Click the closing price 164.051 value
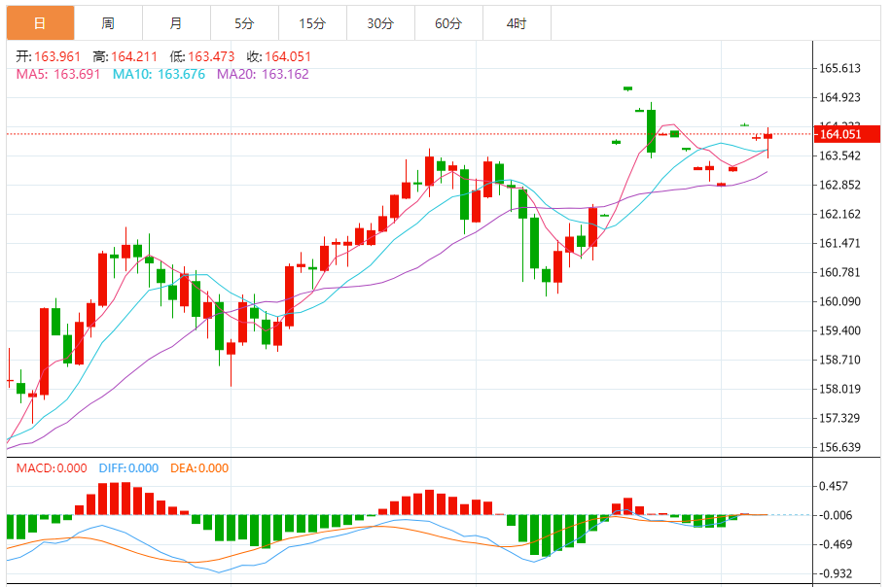Image resolution: width=892 pixels, height=587 pixels. pyautogui.click(x=288, y=56)
